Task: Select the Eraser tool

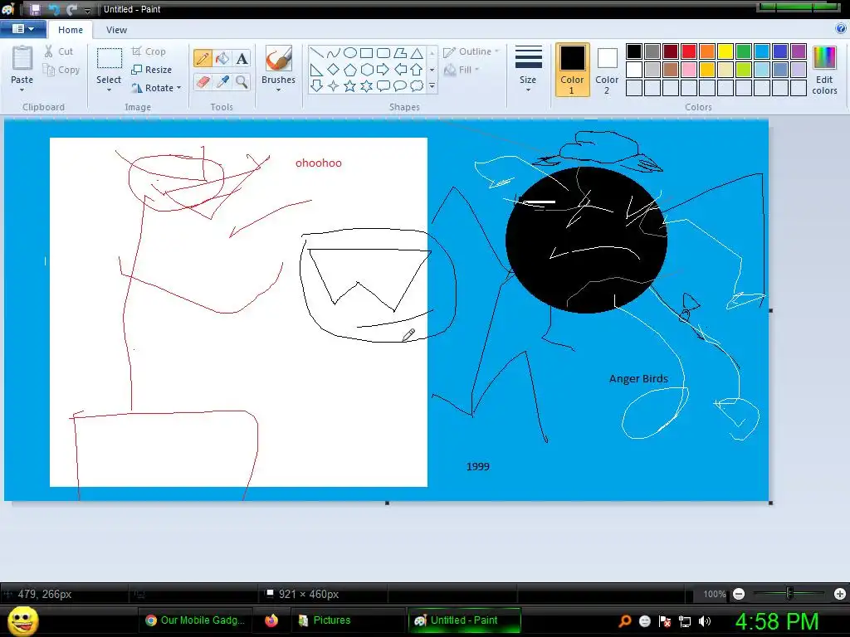Action: coord(203,82)
